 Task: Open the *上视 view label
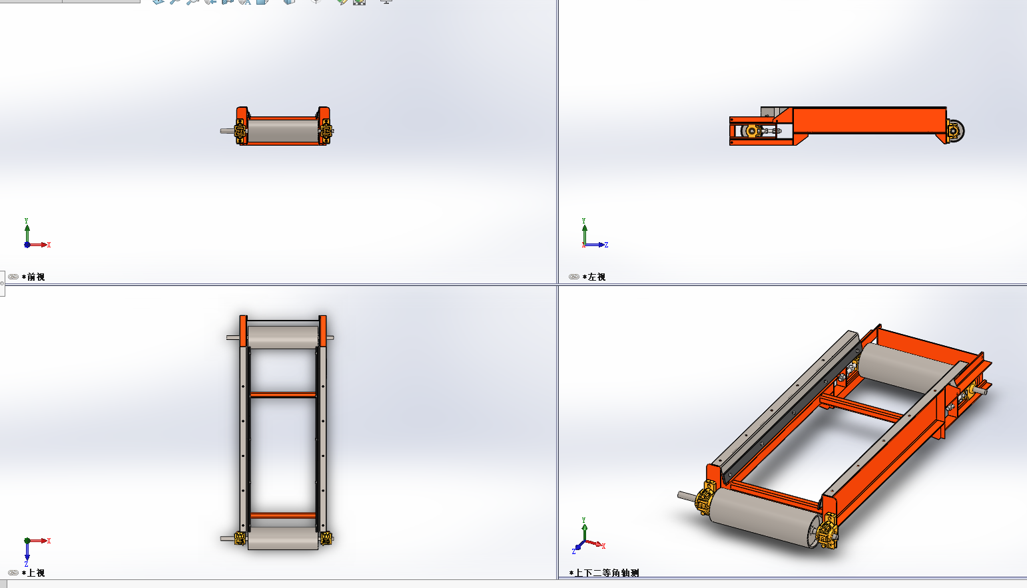click(x=33, y=573)
